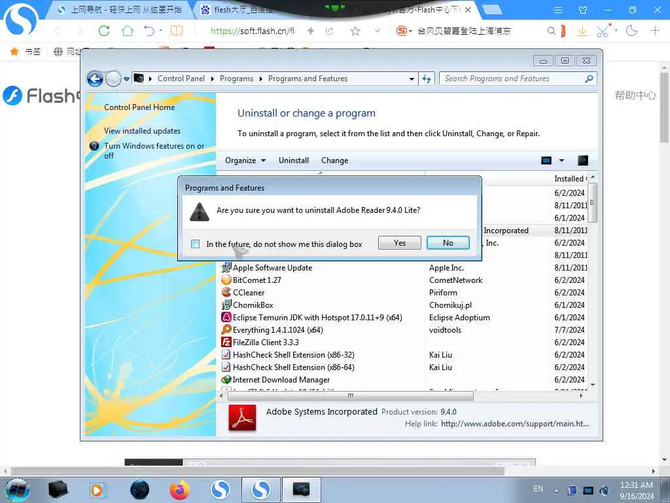Screen dimensions: 670x503
Task: Select FileZilla Client 3.3.3 entry
Action: click(x=266, y=342)
